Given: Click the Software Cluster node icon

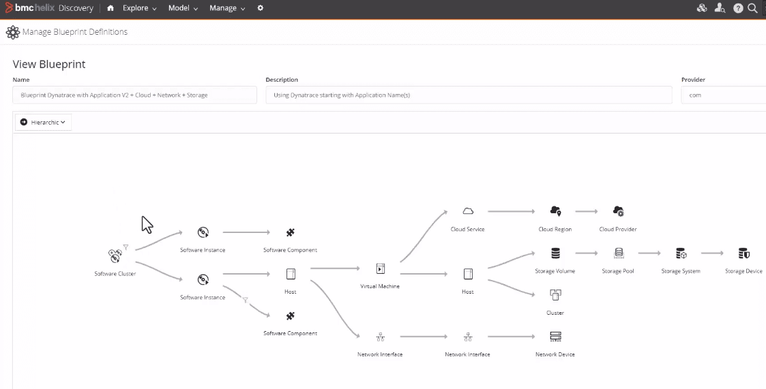Looking at the screenshot, I should coord(115,256).
